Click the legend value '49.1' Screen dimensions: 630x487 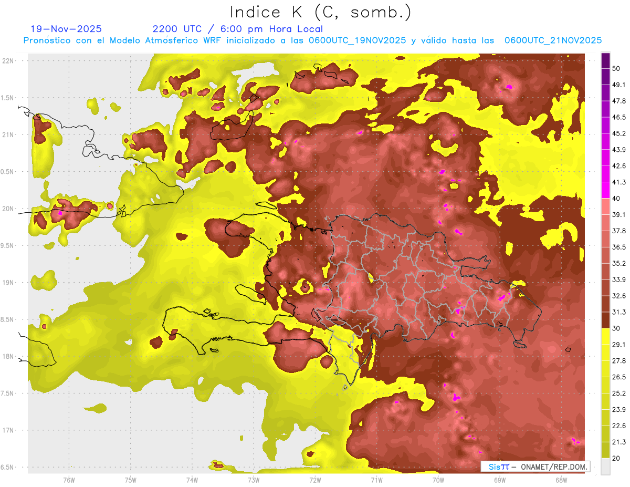pyautogui.click(x=619, y=85)
